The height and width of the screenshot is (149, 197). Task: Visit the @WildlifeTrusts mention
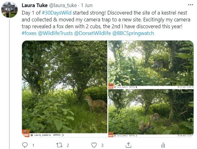click(55, 33)
